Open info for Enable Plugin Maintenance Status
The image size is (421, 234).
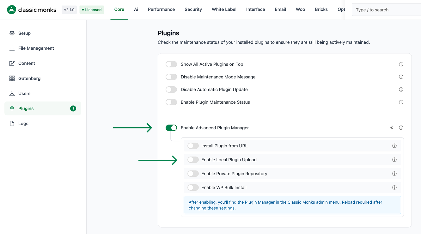[x=401, y=102]
